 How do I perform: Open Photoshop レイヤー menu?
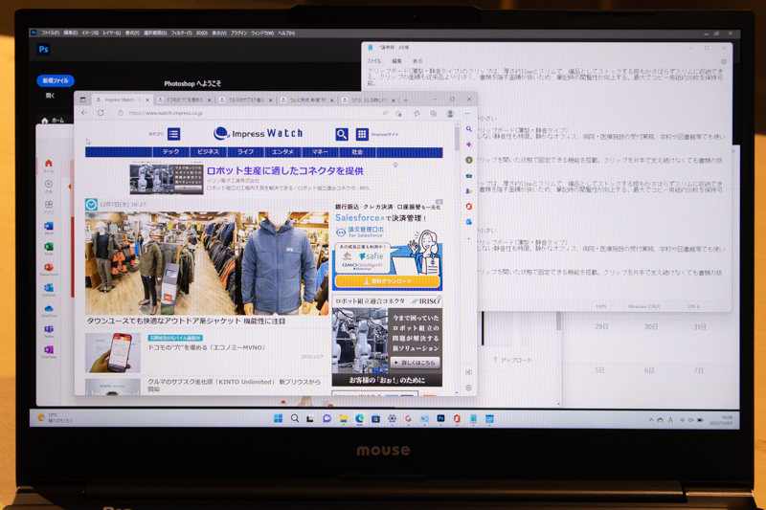pyautogui.click(x=112, y=33)
